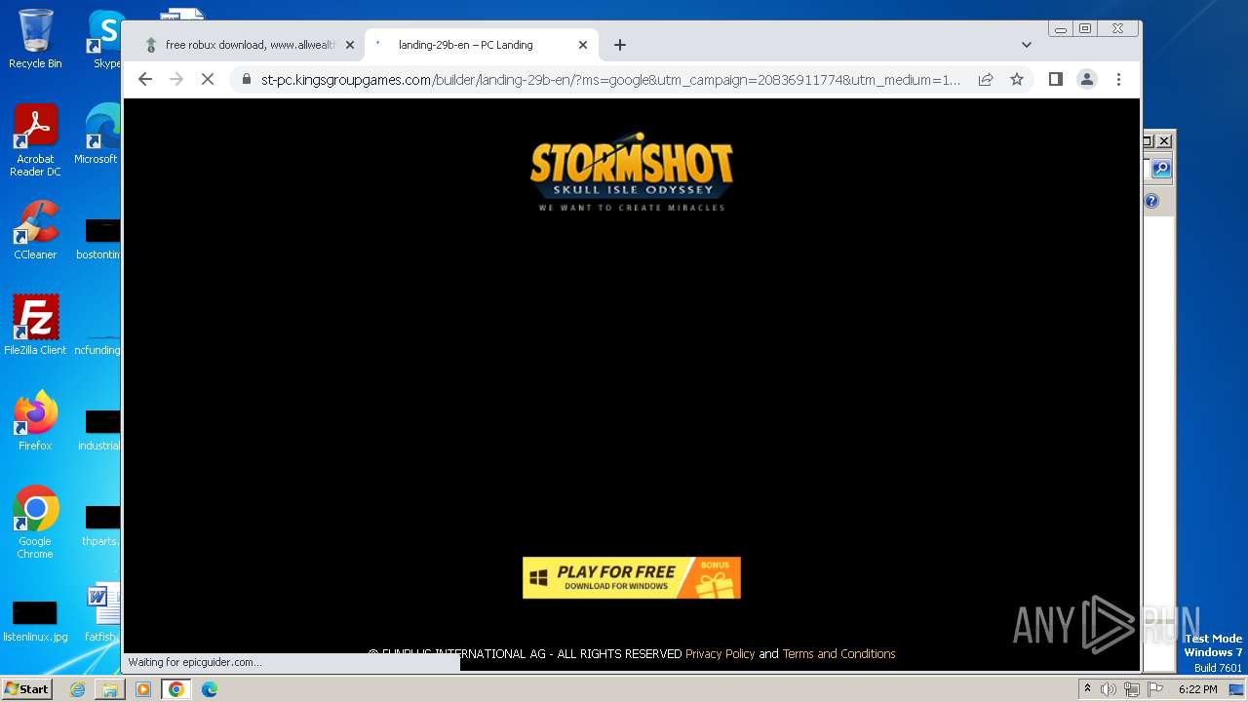Image resolution: width=1248 pixels, height=702 pixels.
Task: Open the Windows Start menu
Action: pos(27,689)
